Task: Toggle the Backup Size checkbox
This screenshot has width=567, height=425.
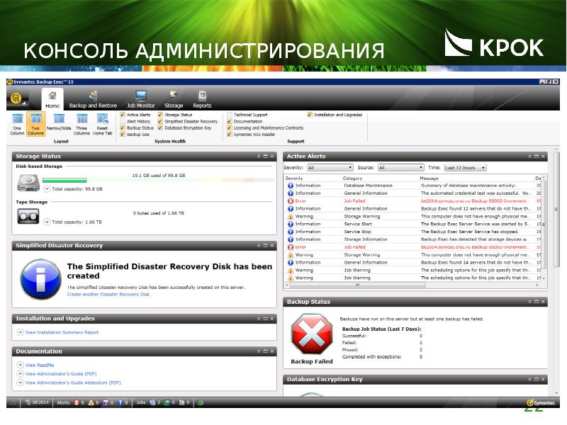Action: (x=123, y=135)
